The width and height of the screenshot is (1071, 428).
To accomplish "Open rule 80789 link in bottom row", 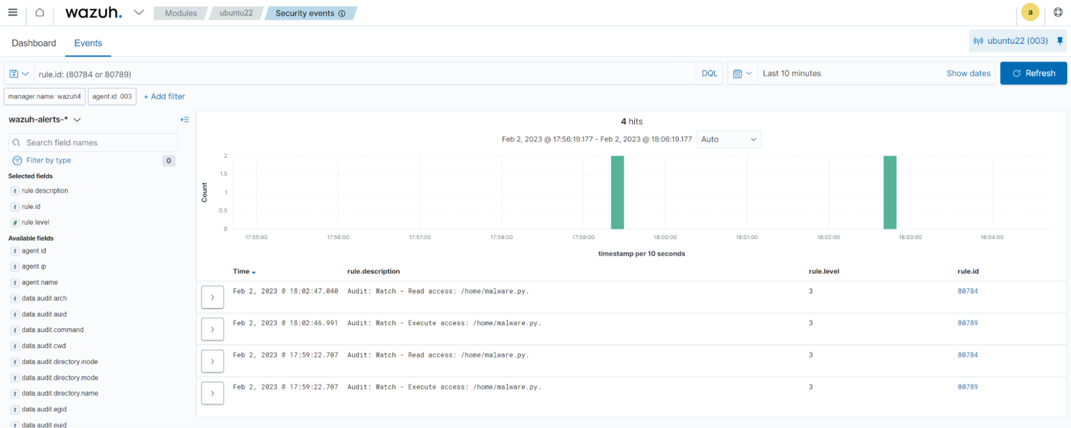I will coord(968,387).
